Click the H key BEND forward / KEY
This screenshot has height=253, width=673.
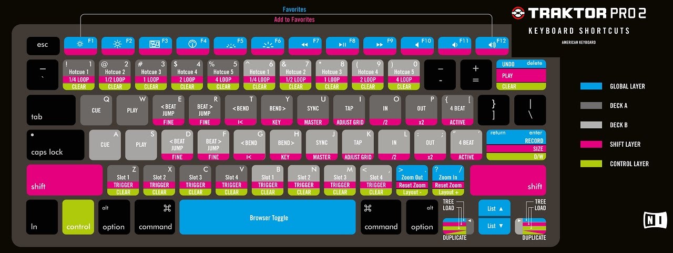285,145
